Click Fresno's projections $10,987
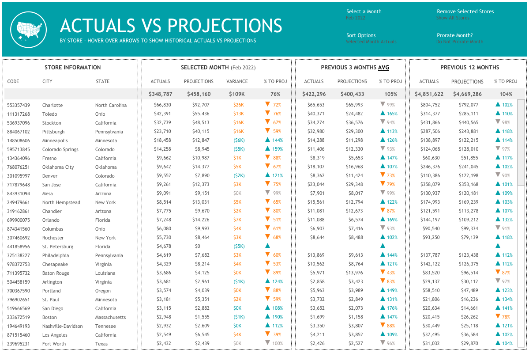This screenshot has height=353, width=529. tap(201, 158)
